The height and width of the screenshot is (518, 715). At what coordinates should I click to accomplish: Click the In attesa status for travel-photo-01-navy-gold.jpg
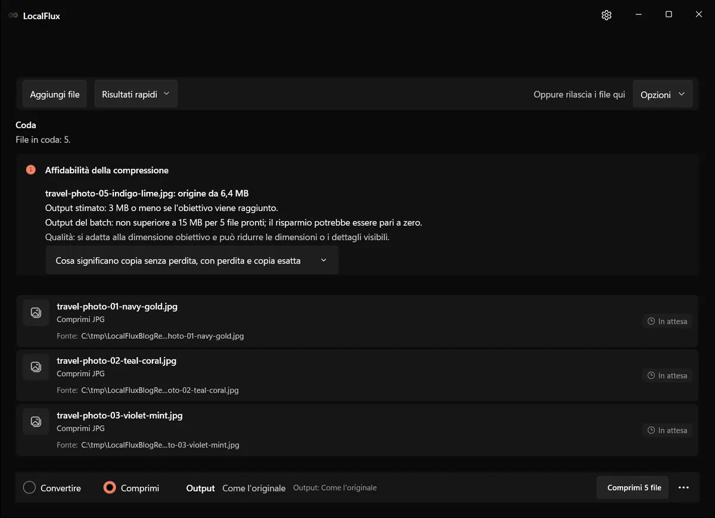pos(668,321)
